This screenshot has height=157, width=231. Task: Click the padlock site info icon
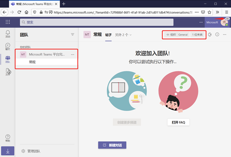coord(41,12)
